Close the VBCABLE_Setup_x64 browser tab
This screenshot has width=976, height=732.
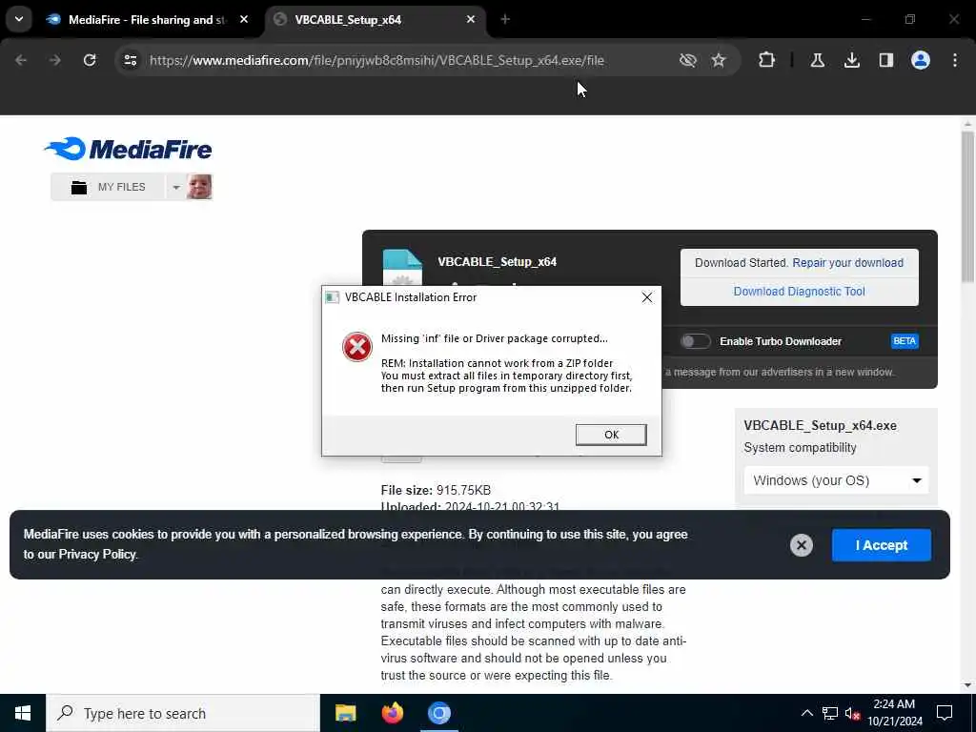pos(471,20)
